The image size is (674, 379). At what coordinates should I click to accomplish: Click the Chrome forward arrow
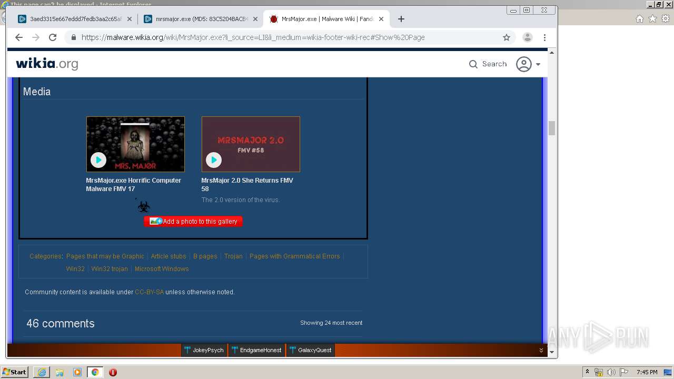[x=36, y=37]
